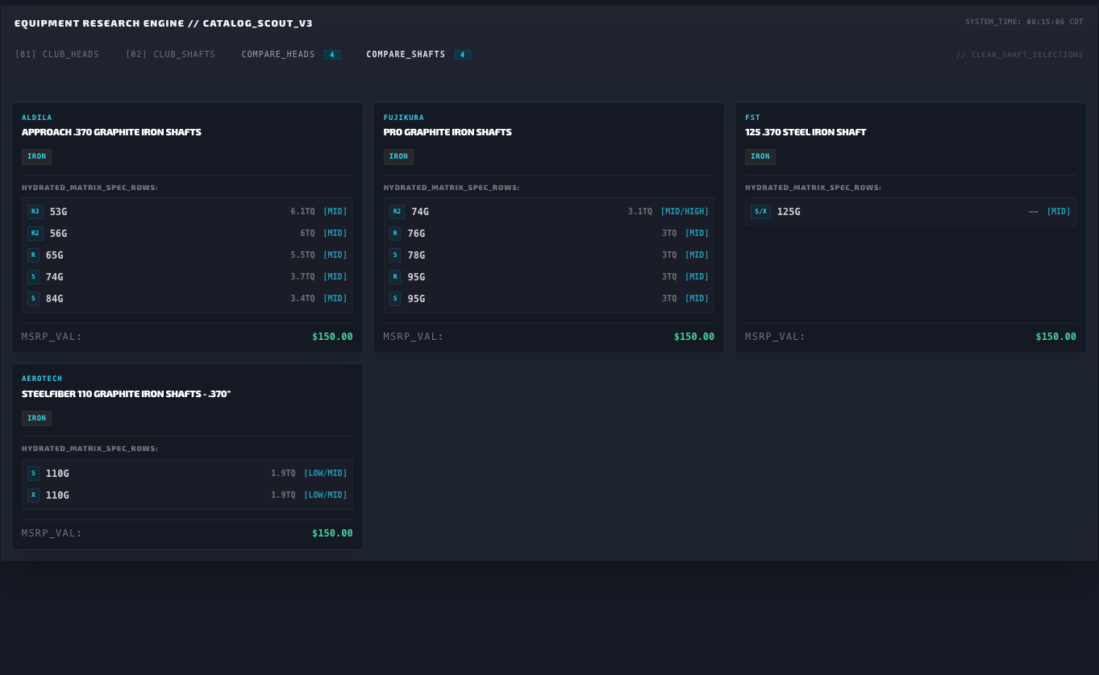Click the R flex badge on 95G row
The height and width of the screenshot is (675, 1099).
[x=395, y=277]
